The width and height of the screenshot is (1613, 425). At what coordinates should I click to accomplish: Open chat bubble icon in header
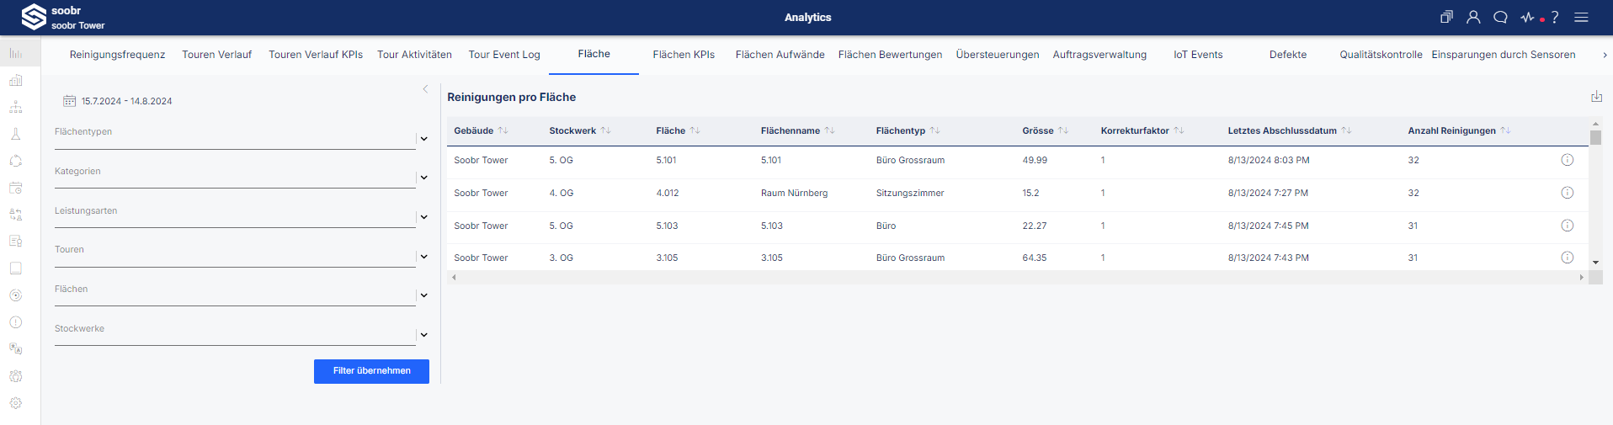click(1500, 17)
